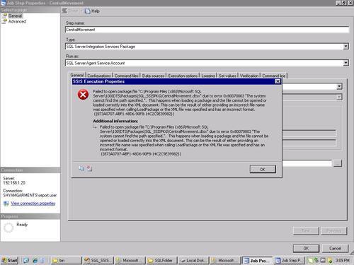Switch to the Job Pro... taskbar item
This screenshot has width=354, height=265.
[257, 260]
